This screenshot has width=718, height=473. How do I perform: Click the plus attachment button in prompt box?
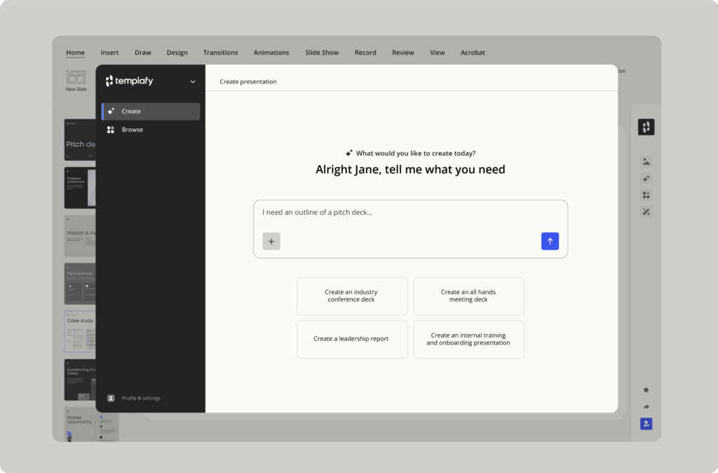[x=271, y=241]
